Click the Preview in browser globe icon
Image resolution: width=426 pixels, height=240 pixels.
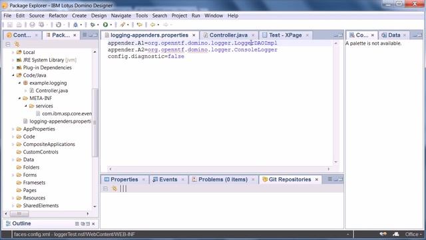click(x=33, y=25)
